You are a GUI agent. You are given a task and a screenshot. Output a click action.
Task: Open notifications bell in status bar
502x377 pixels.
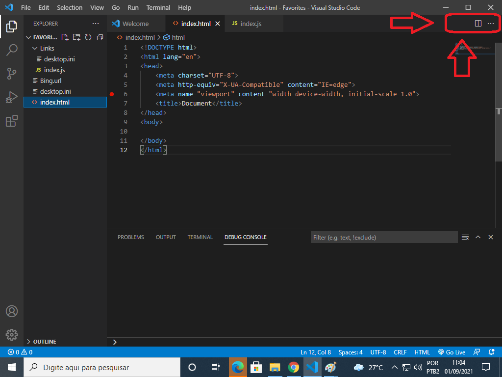(x=491, y=352)
